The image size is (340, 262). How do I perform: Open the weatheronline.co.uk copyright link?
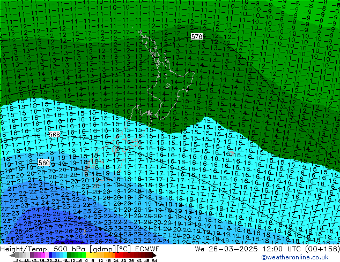tap(304, 258)
